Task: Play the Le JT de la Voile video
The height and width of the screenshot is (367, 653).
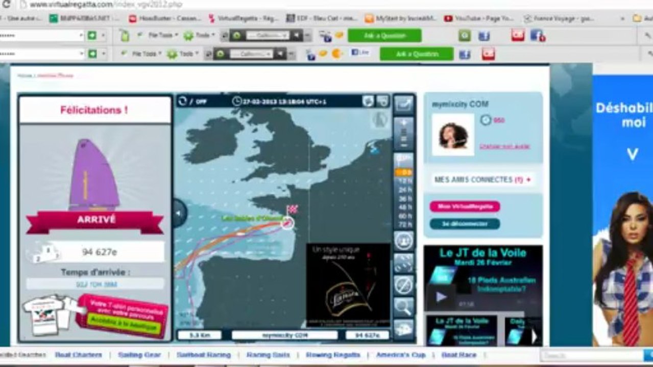Action: tap(441, 297)
